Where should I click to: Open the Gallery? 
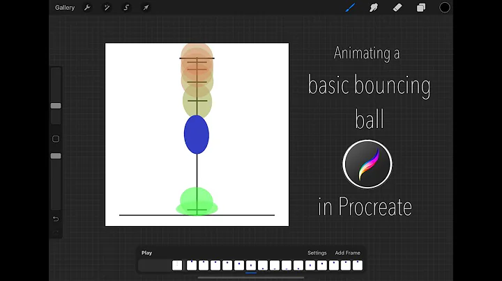point(65,8)
